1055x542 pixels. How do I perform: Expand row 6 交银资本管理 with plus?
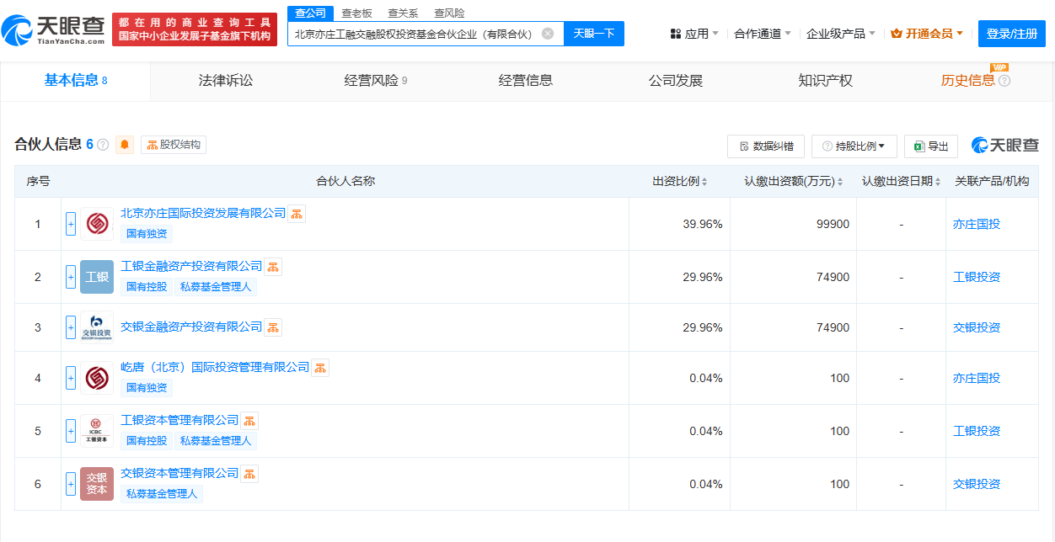click(x=71, y=484)
